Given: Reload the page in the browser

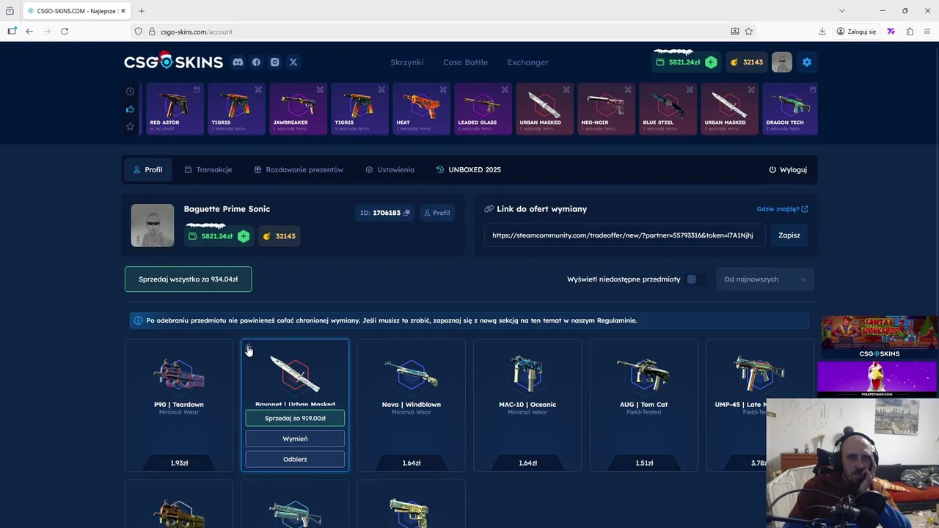Looking at the screenshot, I should click(65, 32).
